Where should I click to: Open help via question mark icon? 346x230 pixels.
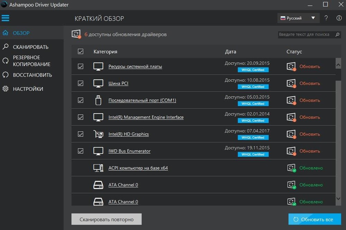tap(326, 18)
